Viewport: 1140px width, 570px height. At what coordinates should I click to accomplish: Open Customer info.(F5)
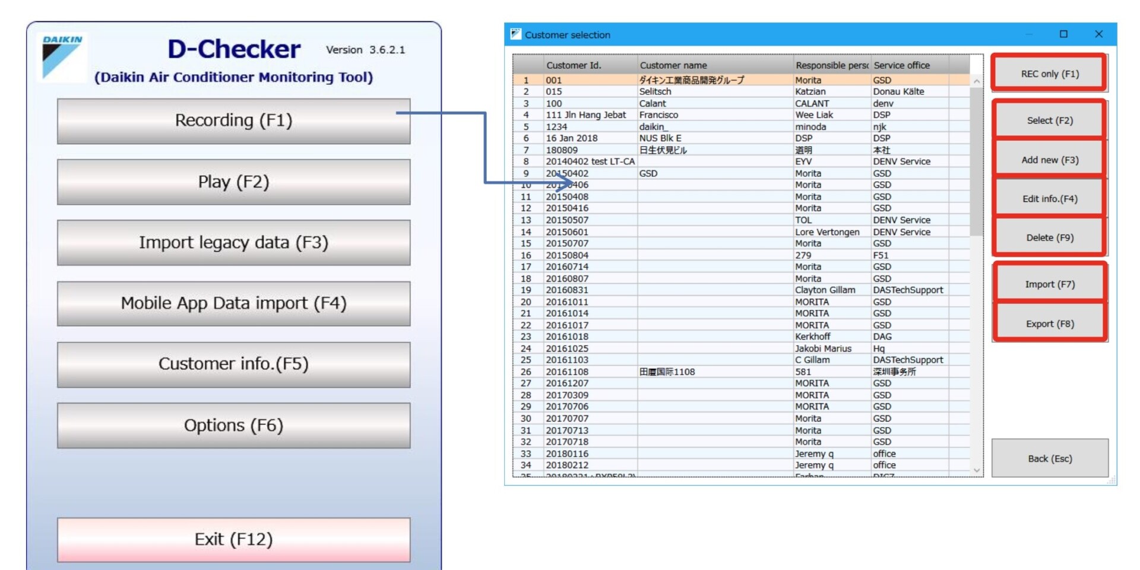tap(233, 365)
